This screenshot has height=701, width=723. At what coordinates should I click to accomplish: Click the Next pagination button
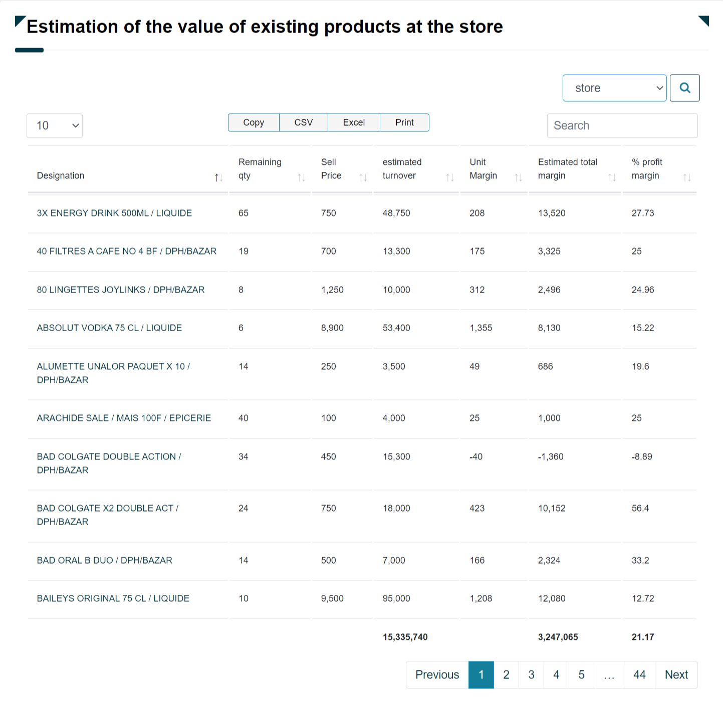click(676, 675)
